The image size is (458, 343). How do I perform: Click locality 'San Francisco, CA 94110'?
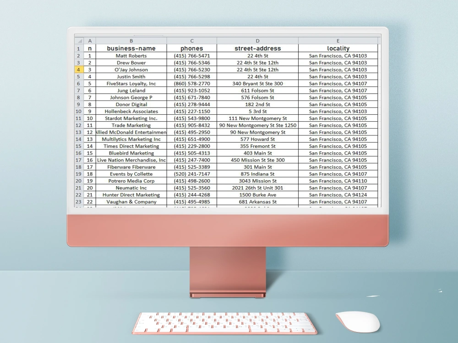click(x=338, y=181)
